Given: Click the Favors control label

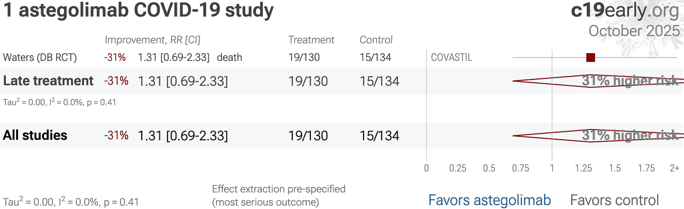Looking at the screenshot, I should click(615, 200).
